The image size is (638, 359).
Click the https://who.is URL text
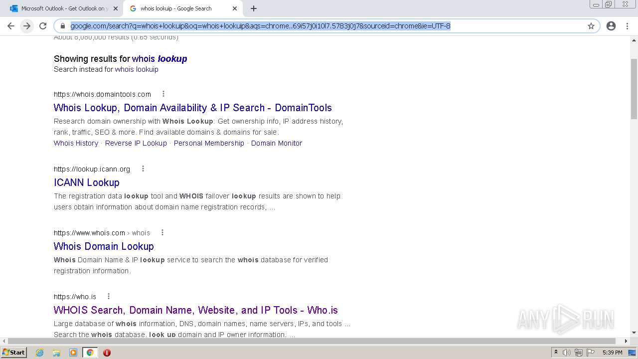tap(75, 297)
